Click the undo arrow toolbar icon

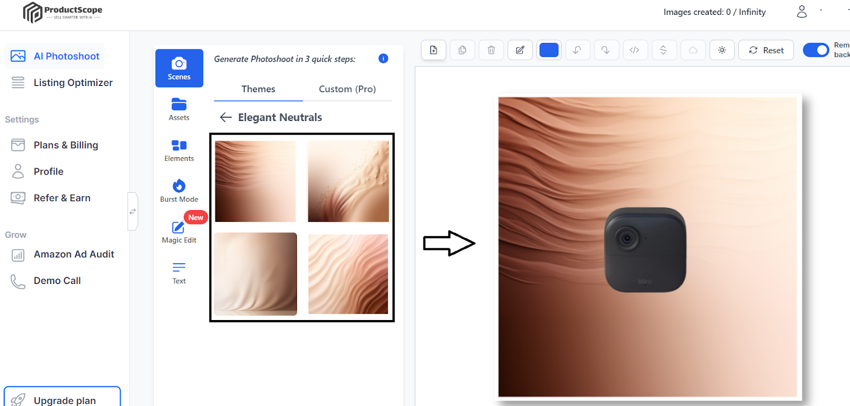click(x=577, y=50)
